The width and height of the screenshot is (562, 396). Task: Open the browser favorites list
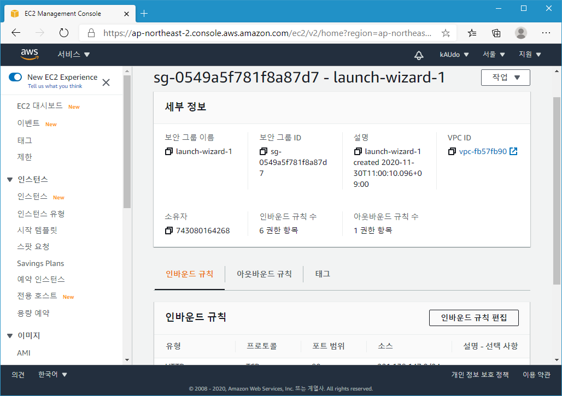472,33
